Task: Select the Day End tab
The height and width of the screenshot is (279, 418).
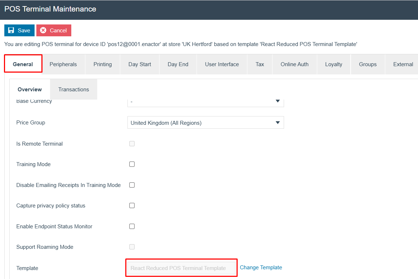Action: point(178,64)
